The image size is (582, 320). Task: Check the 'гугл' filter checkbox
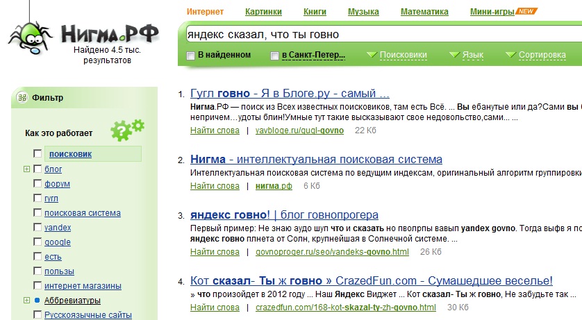(38, 198)
